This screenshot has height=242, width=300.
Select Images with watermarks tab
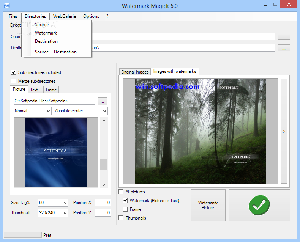(x=175, y=71)
